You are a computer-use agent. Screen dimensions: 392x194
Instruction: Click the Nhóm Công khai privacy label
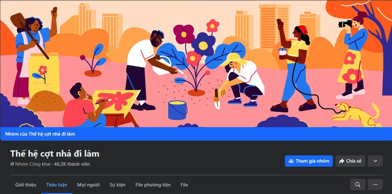[x=33, y=164]
